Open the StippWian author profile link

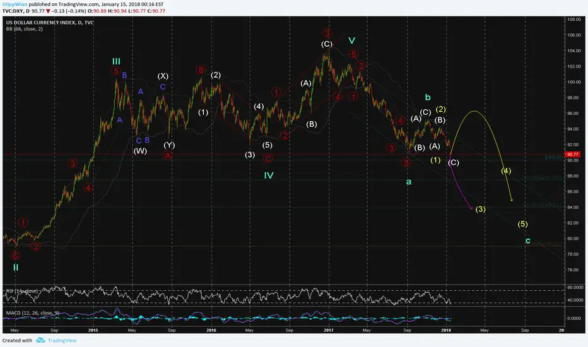[x=15, y=4]
